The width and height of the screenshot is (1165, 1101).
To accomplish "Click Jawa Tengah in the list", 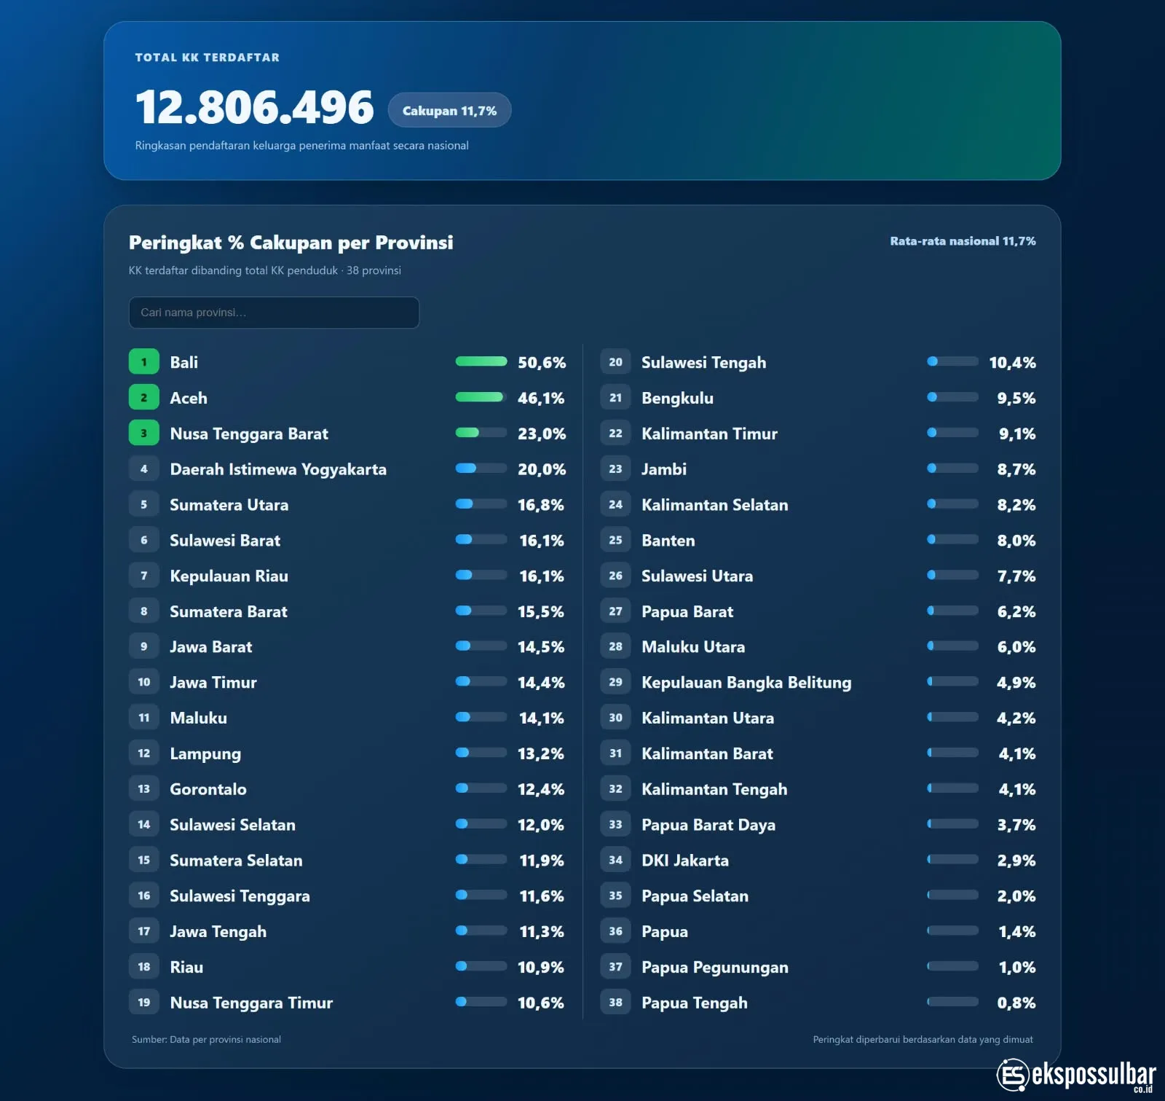I will (x=218, y=932).
